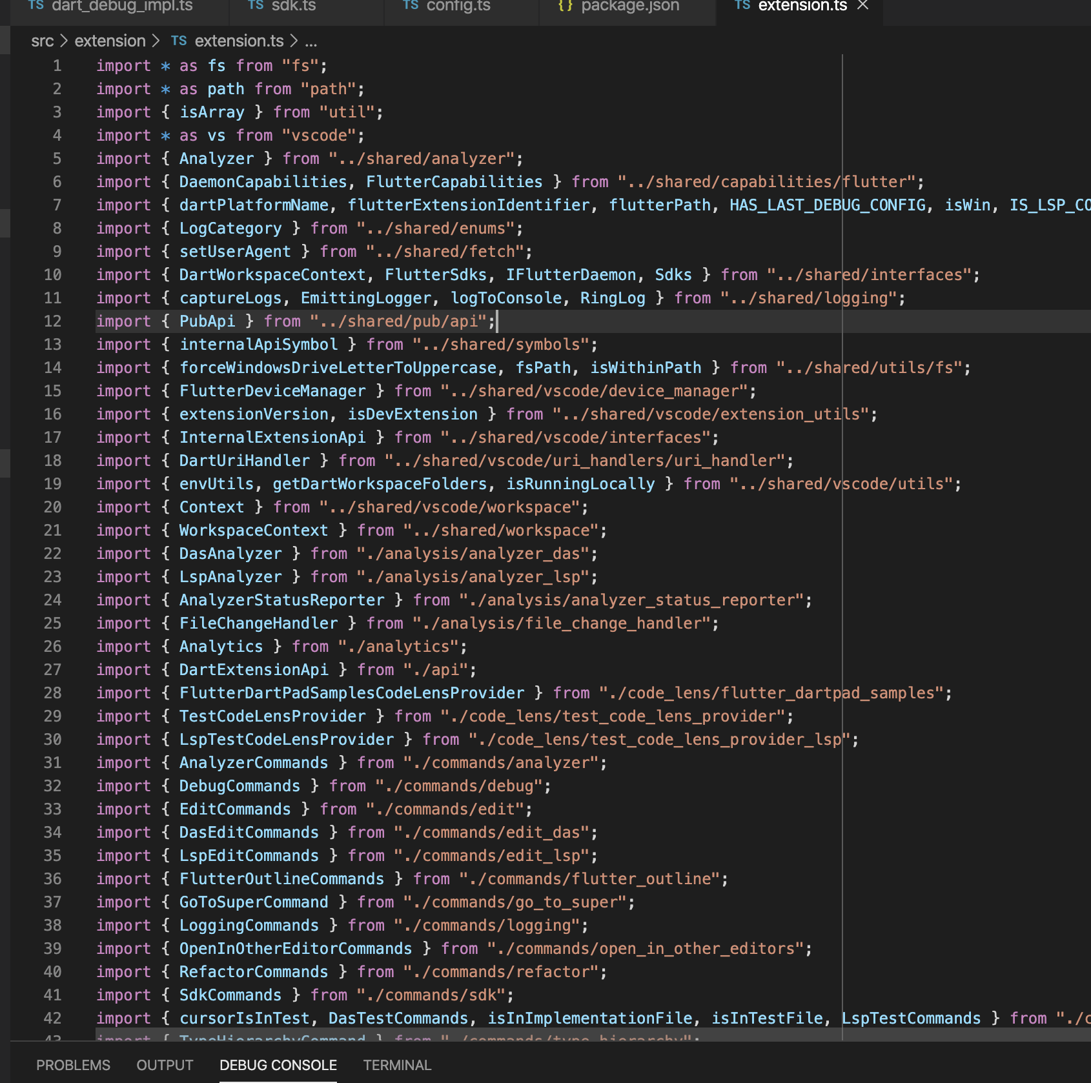The image size is (1091, 1083).
Task: Click InternalExtensionApi on line 17
Action: [273, 438]
